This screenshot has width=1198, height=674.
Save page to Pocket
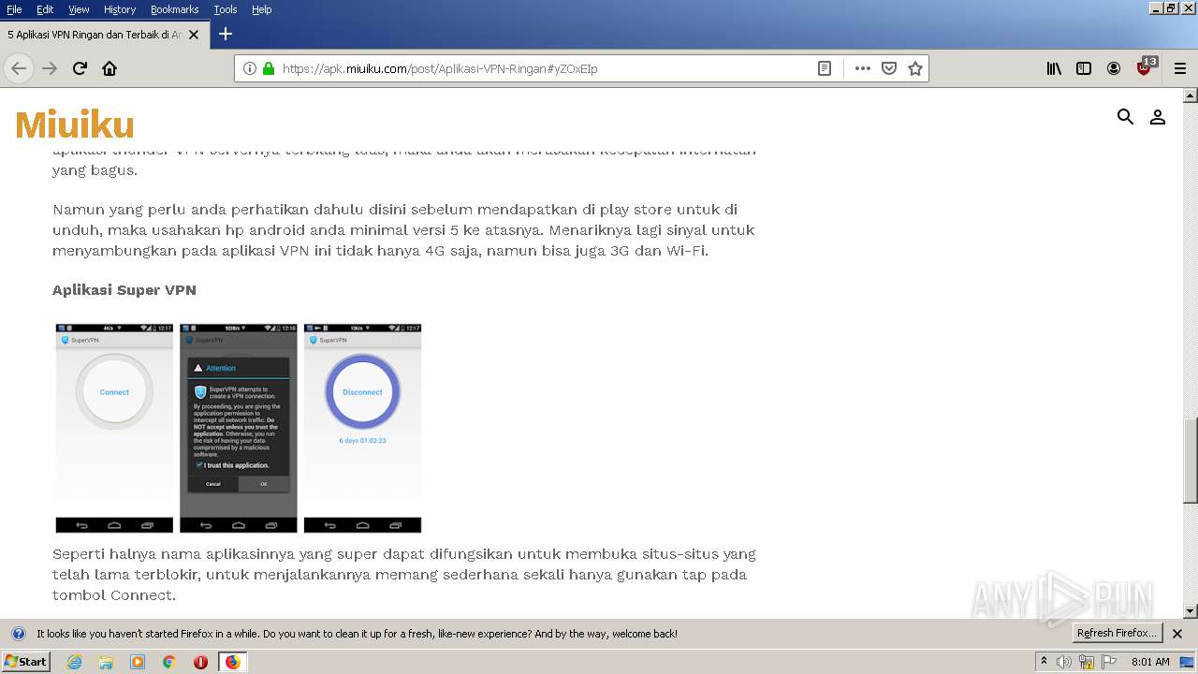889,68
